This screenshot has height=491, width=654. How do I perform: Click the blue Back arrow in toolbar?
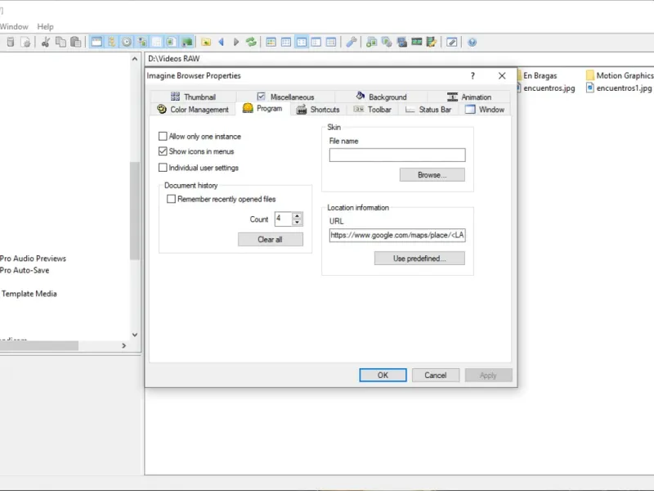point(221,43)
